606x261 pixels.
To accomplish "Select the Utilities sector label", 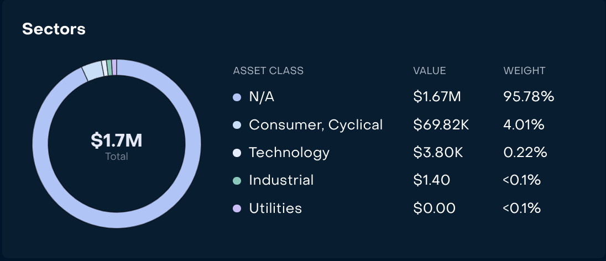I will point(275,208).
